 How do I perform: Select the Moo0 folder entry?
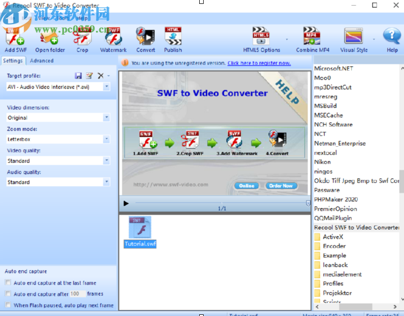(322, 78)
